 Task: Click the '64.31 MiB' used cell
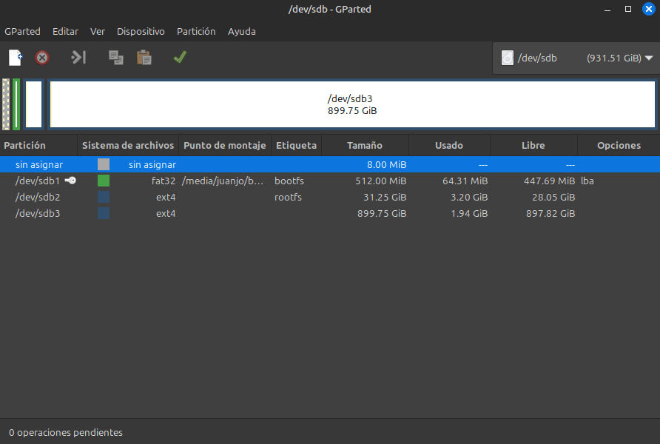coord(465,181)
